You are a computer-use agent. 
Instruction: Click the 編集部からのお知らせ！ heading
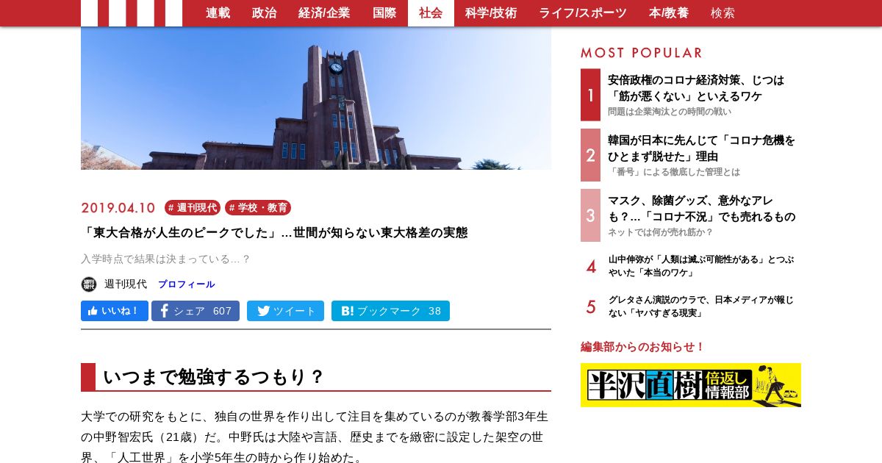point(643,347)
